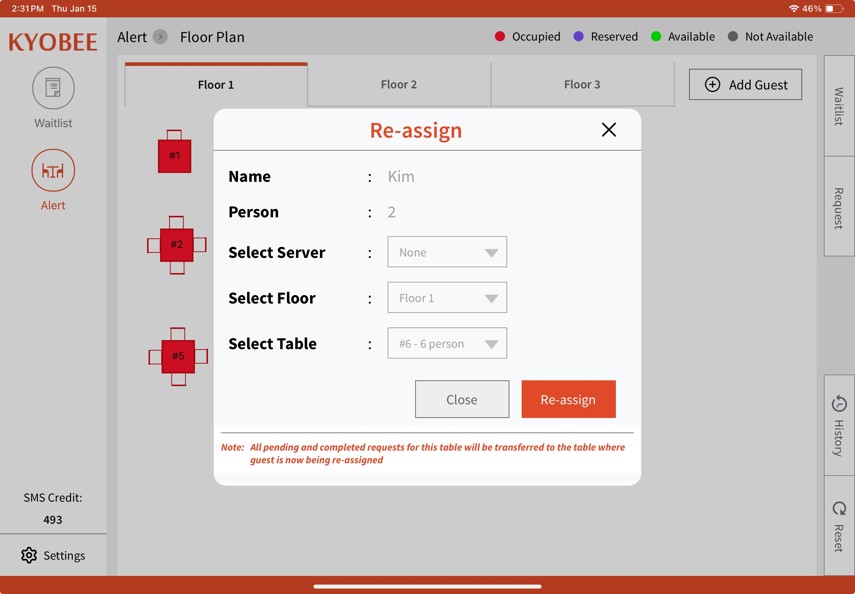
Task: Open the Select Table dropdown
Action: pos(447,343)
